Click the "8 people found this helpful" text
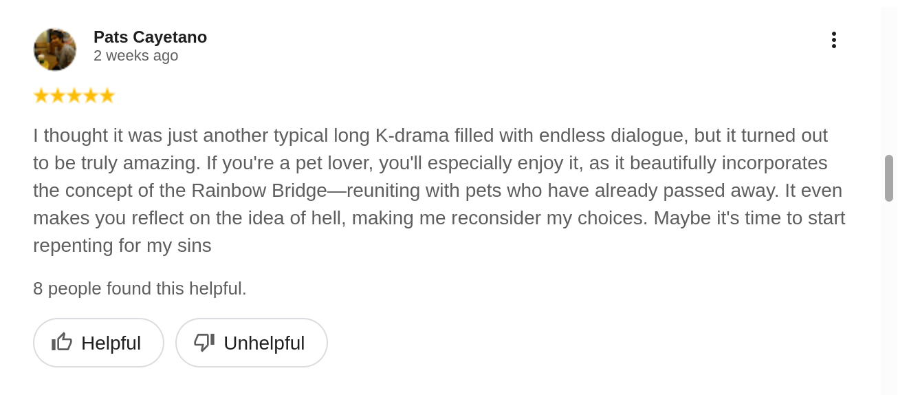This screenshot has height=395, width=920. [140, 288]
